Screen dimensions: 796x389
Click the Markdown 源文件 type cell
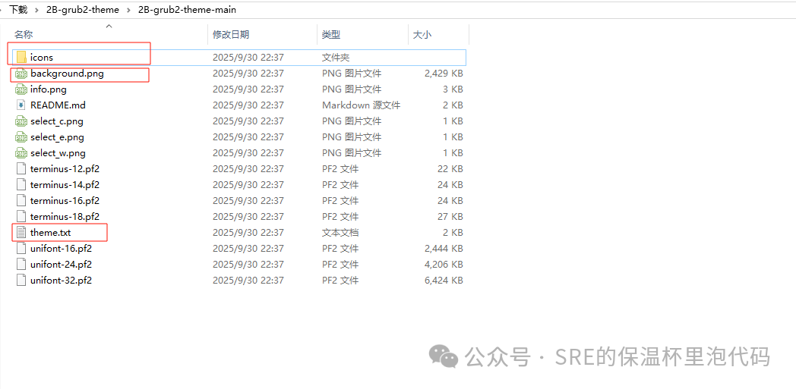(361, 105)
